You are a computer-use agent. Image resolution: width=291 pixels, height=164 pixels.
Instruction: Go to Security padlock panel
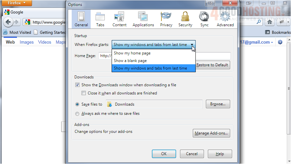point(185,19)
